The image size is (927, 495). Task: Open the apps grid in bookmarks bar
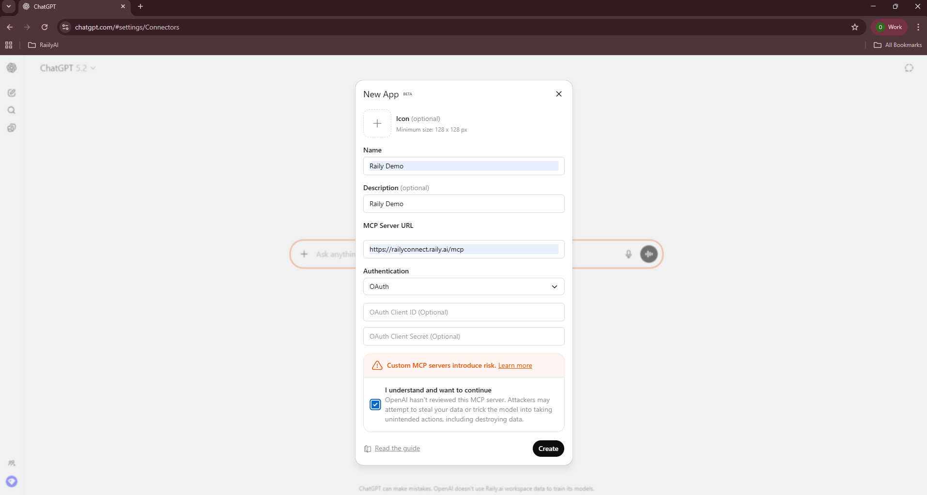click(x=9, y=45)
